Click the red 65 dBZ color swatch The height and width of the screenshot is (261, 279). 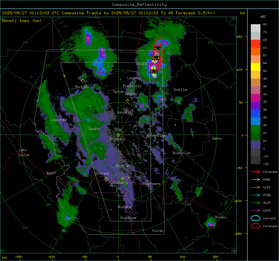tap(255, 43)
